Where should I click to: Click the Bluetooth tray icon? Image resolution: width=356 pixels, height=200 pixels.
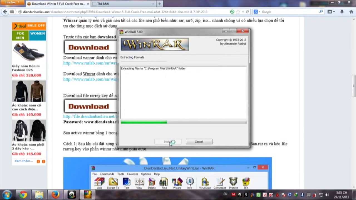coord(302,195)
